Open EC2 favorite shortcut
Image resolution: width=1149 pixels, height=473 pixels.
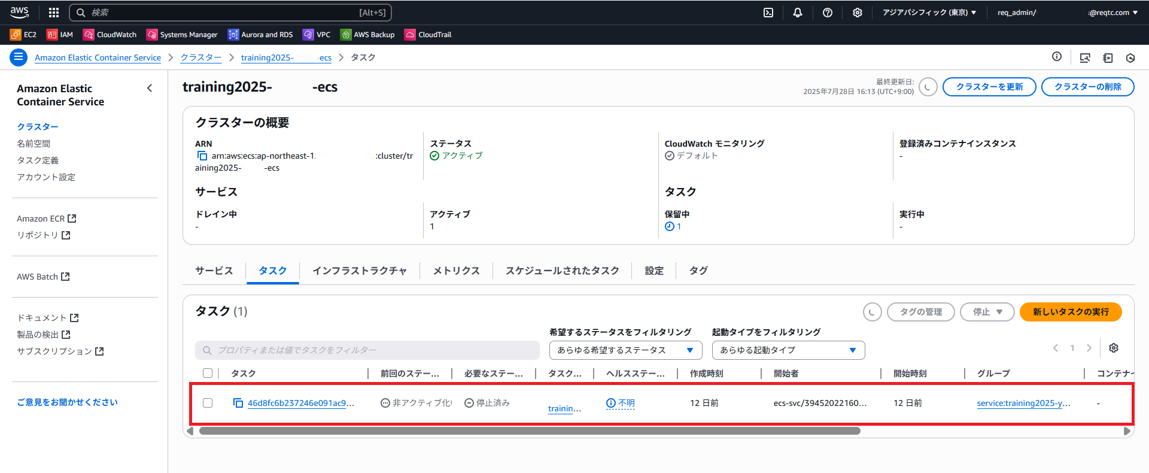tap(23, 35)
